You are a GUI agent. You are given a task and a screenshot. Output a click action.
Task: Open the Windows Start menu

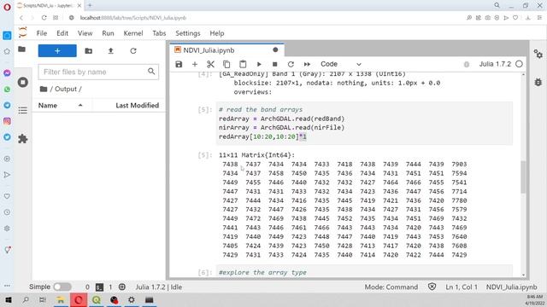pos(8,299)
